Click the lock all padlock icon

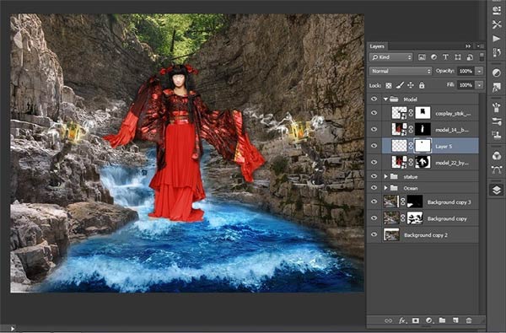coord(422,85)
